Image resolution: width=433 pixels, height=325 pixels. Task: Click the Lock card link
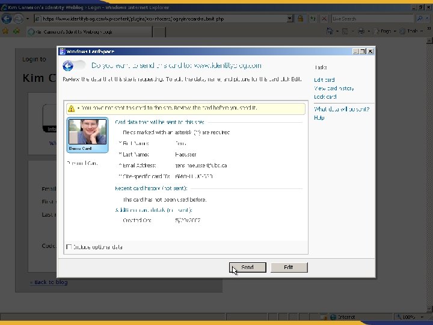tap(325, 97)
